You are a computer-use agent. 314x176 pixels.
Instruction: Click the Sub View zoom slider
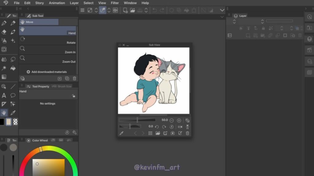[x=137, y=120]
